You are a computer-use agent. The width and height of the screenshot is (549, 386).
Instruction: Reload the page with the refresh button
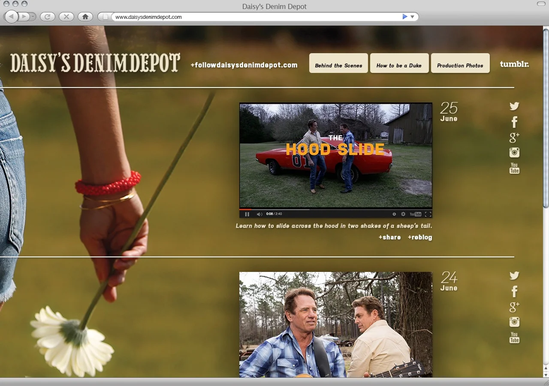point(47,17)
